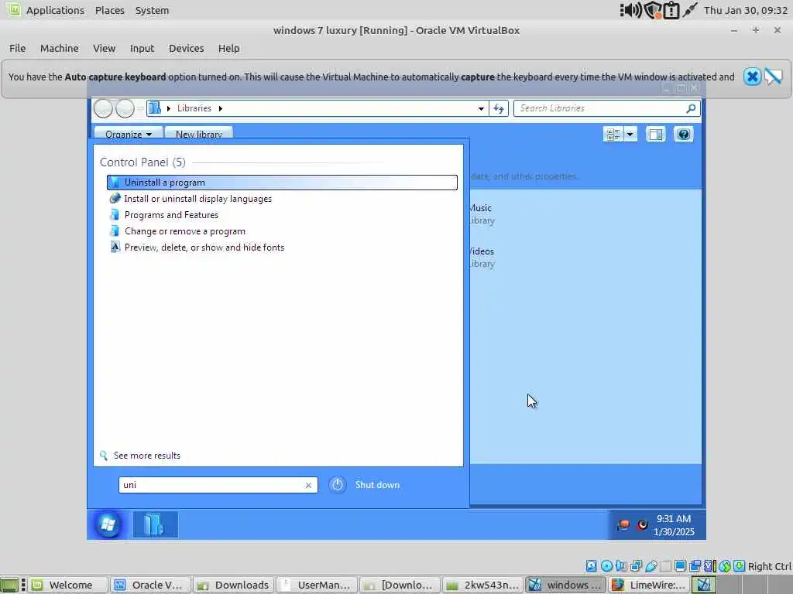Open the VirtualBox Machine menu
Screen dimensions: 793x594
click(59, 48)
